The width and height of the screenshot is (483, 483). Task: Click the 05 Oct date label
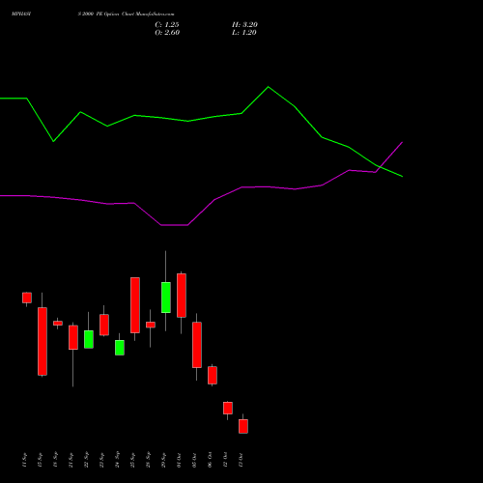tap(194, 460)
